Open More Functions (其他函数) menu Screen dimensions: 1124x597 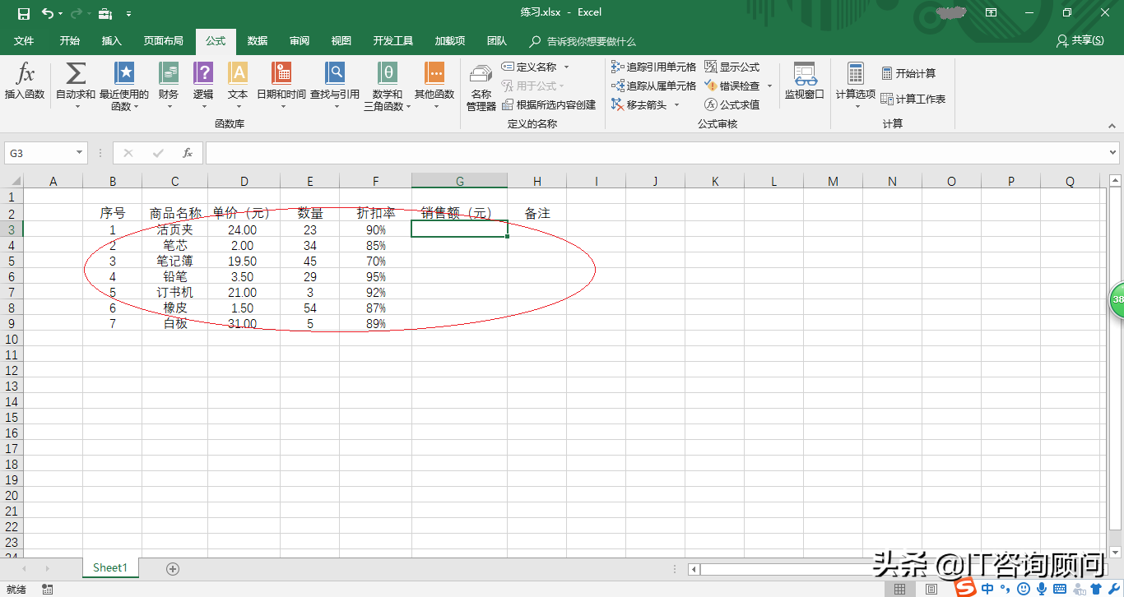point(434,86)
